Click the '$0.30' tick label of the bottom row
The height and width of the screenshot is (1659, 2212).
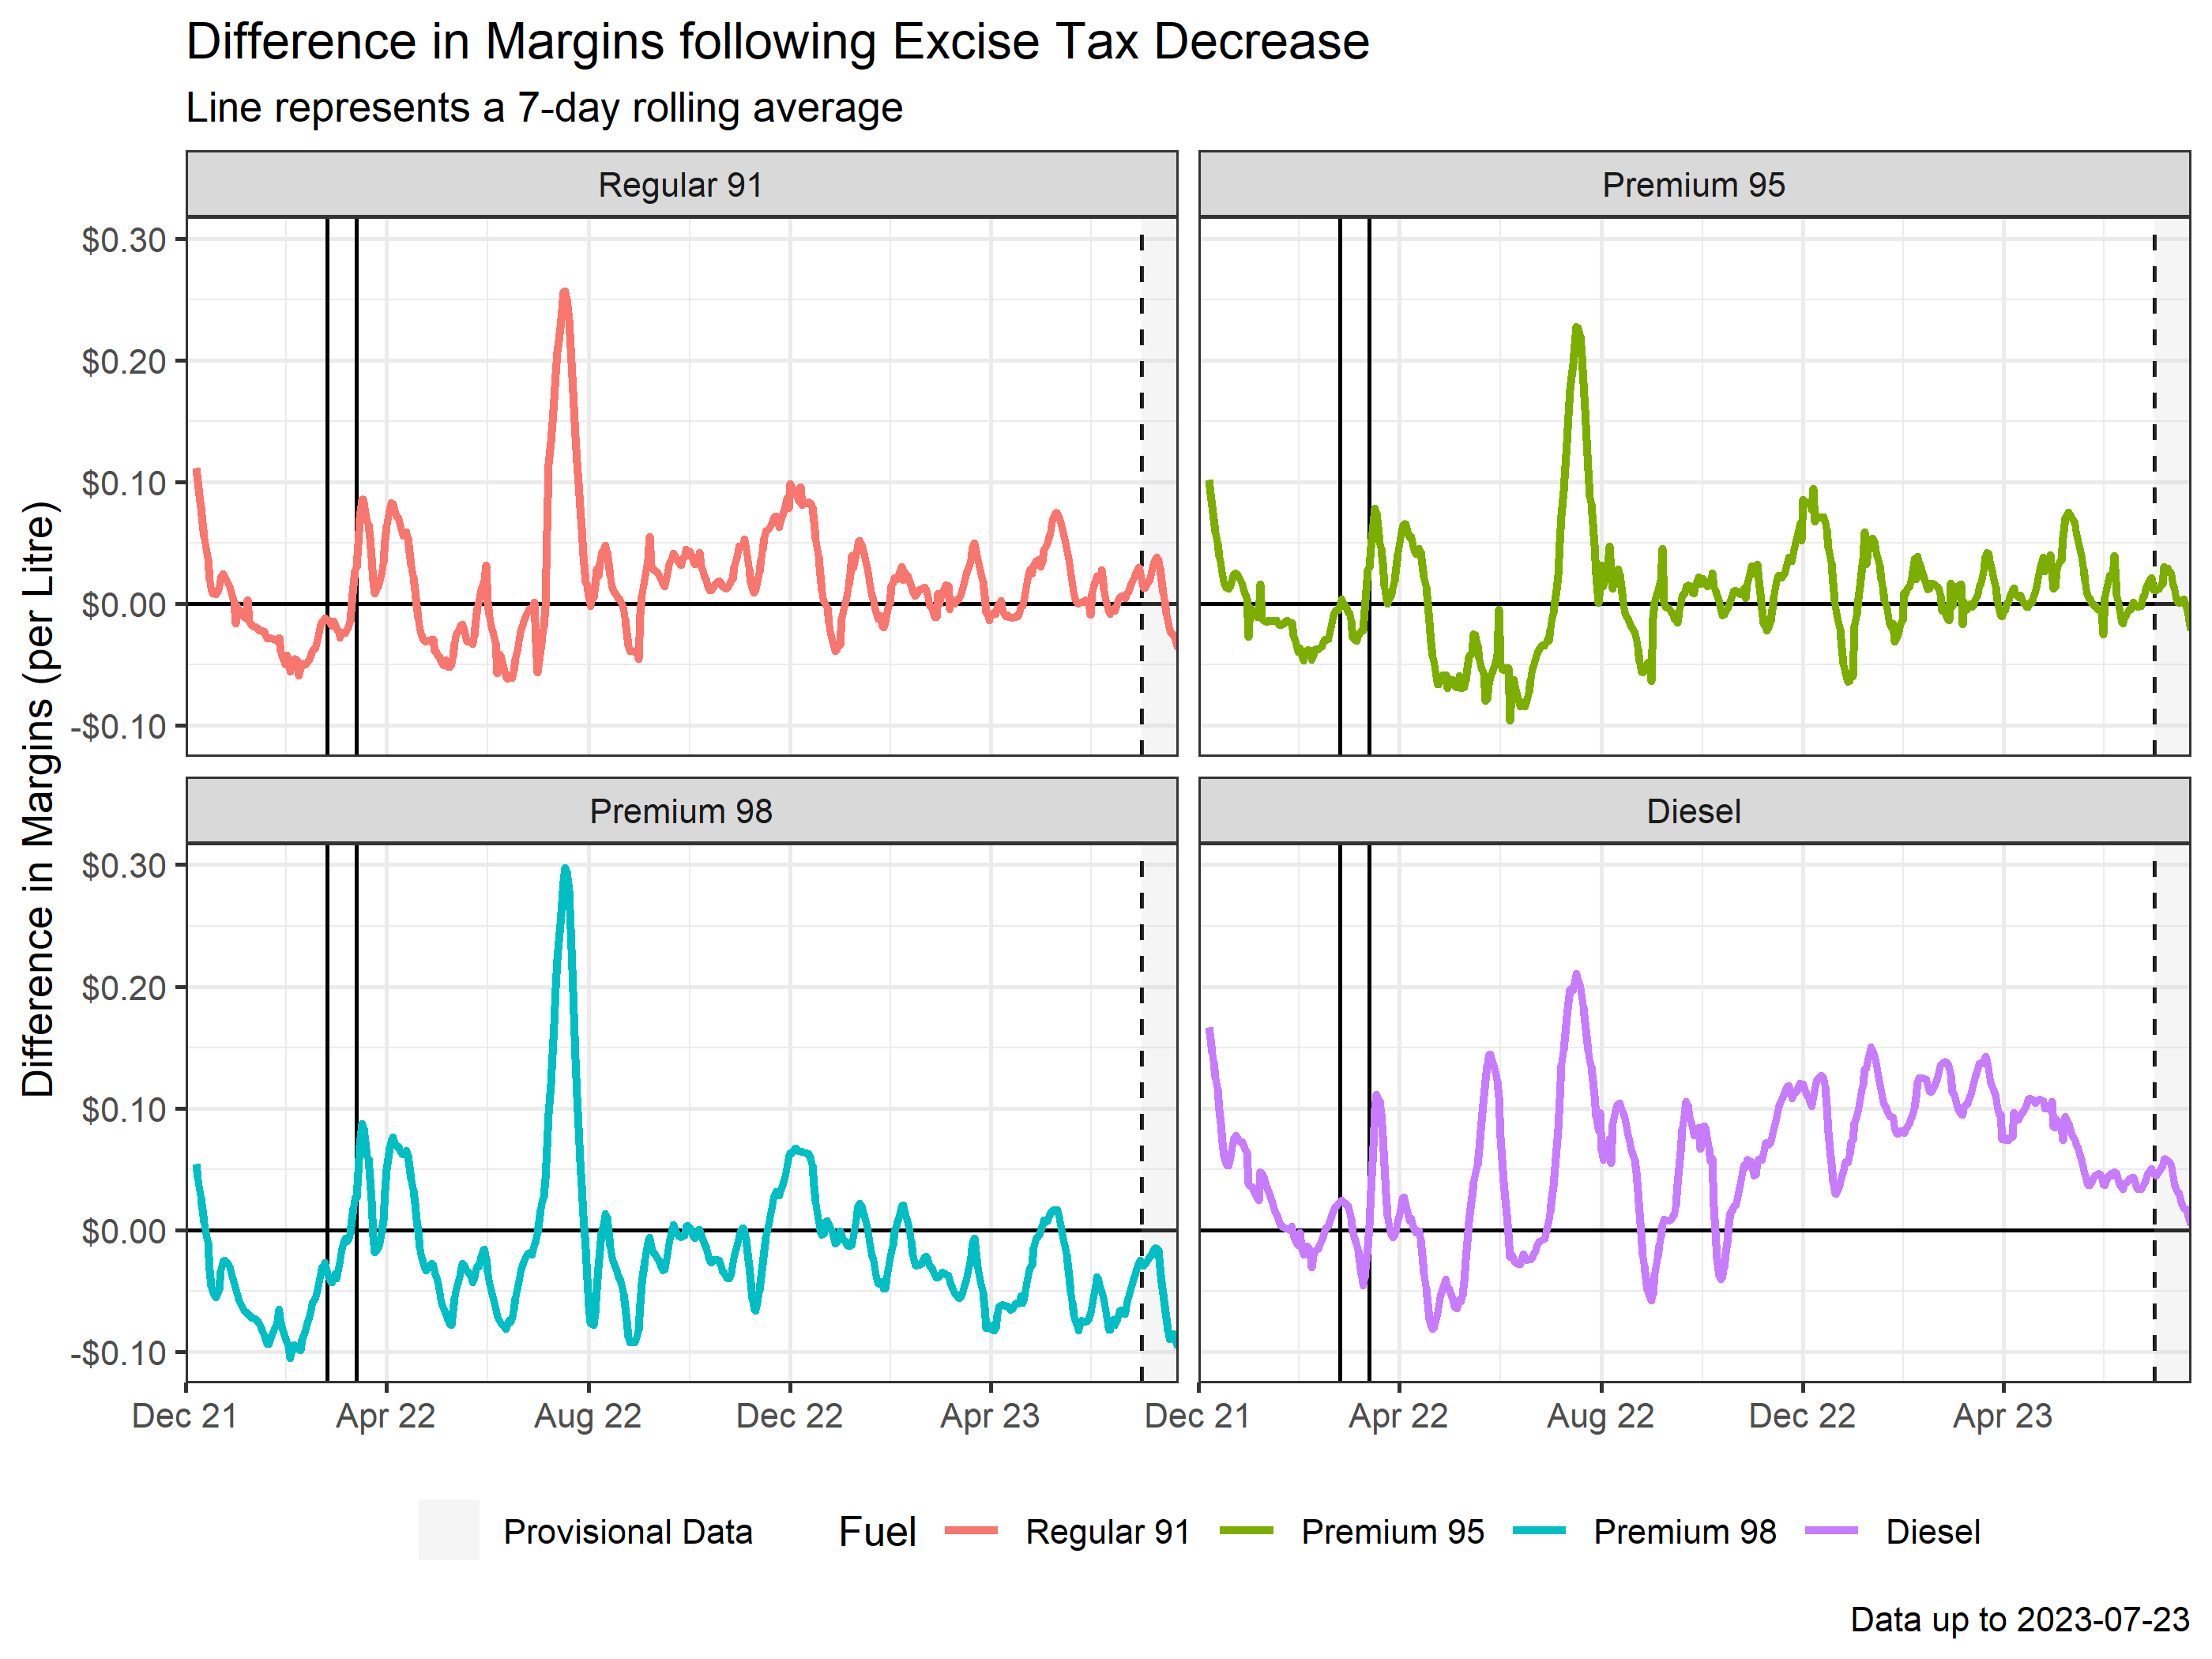click(124, 866)
